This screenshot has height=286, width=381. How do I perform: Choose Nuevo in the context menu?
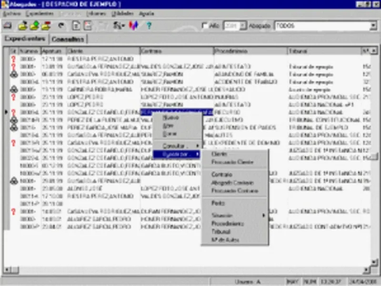171,117
